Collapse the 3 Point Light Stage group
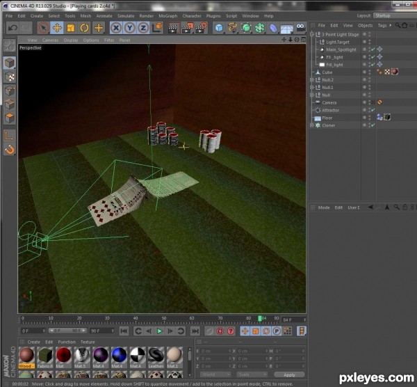 [312, 34]
